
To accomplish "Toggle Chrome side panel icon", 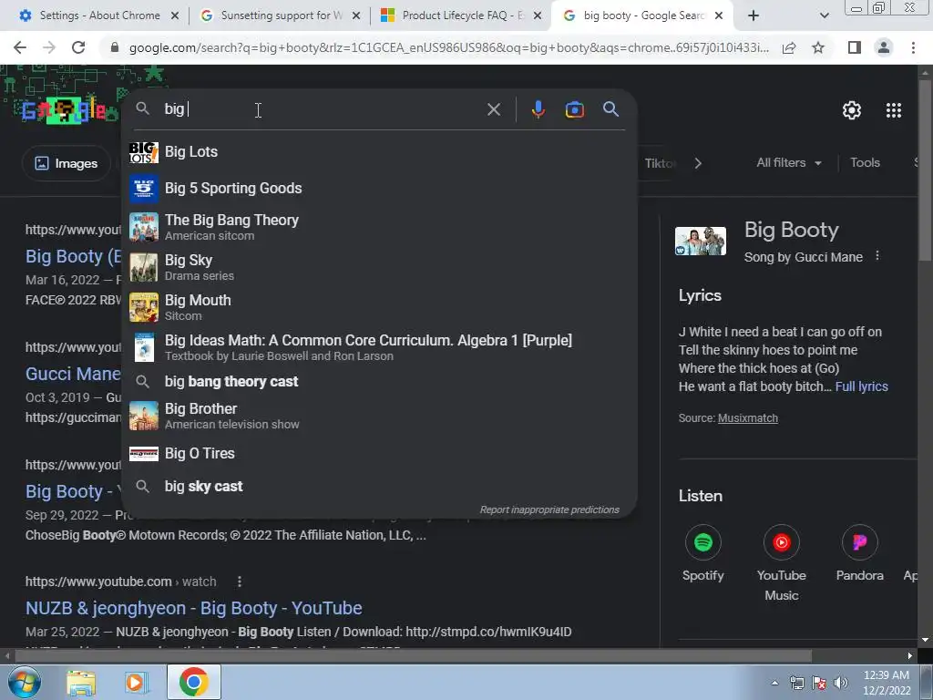I will click(x=855, y=47).
